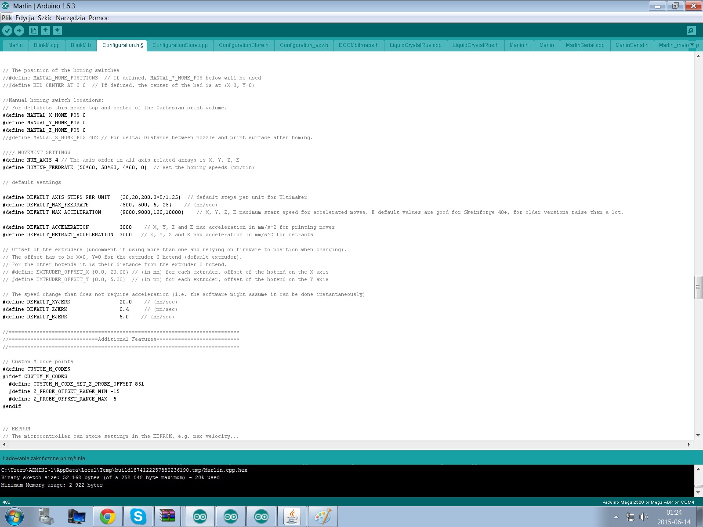Open Skype from the taskbar
703x527 pixels.
pyautogui.click(x=138, y=516)
